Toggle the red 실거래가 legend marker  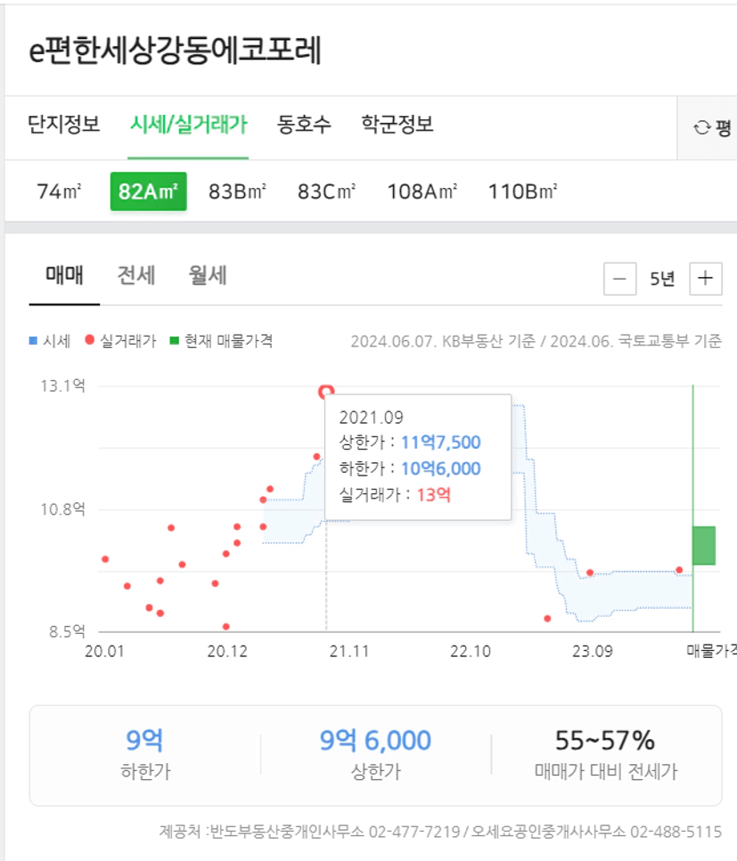[89, 341]
